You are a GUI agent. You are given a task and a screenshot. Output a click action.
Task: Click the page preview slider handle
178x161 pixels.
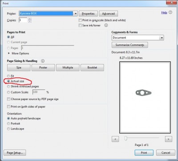click(126, 138)
